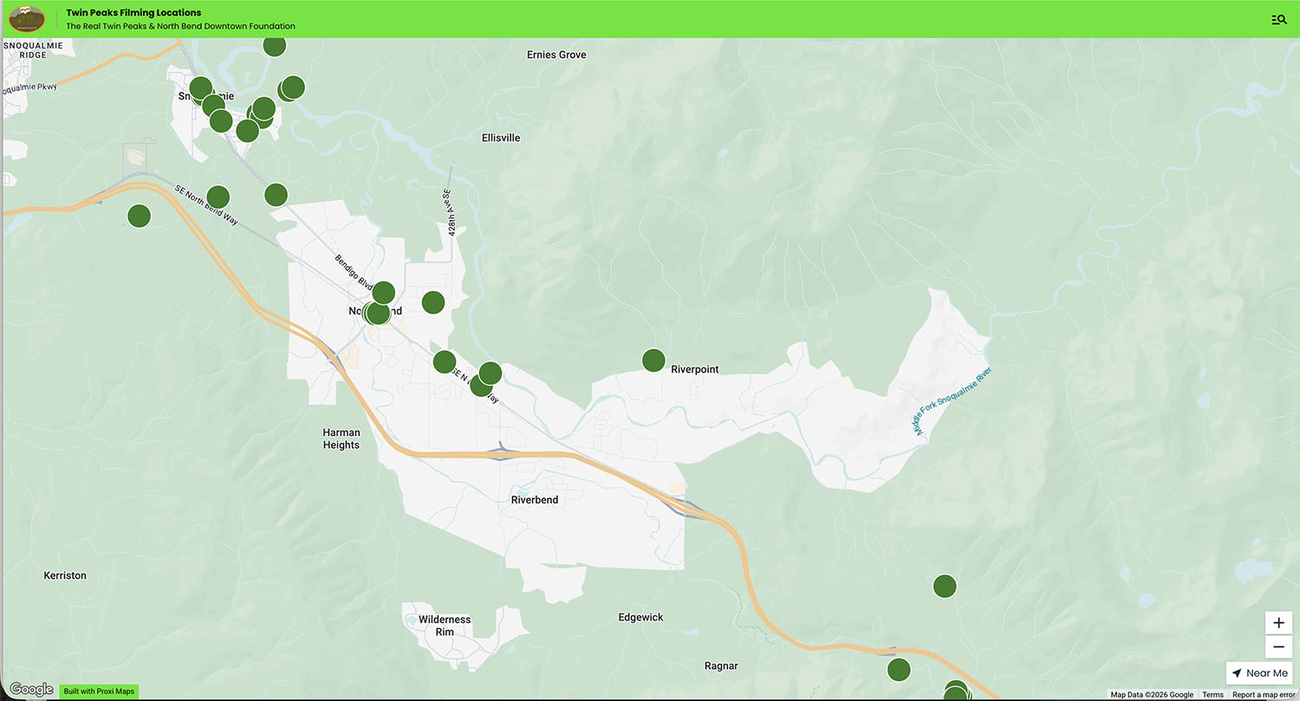
Task: Open the Built with Proxi Maps link
Action: pyautogui.click(x=99, y=691)
